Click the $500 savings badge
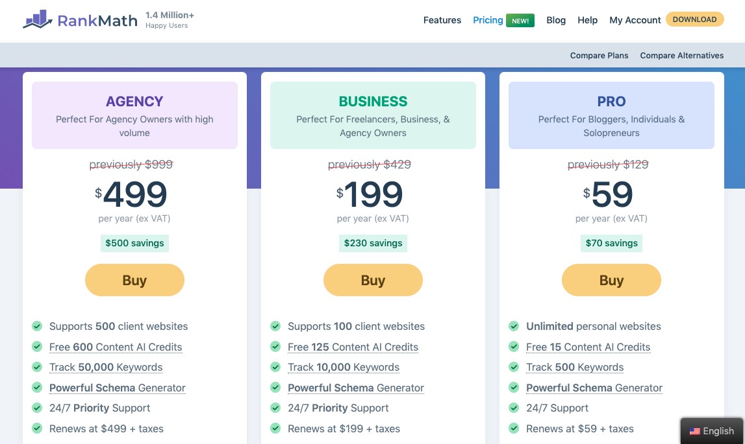 point(134,243)
